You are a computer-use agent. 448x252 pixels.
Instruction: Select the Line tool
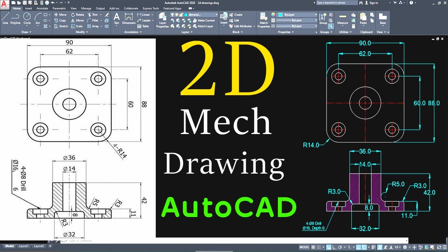(x=5, y=19)
